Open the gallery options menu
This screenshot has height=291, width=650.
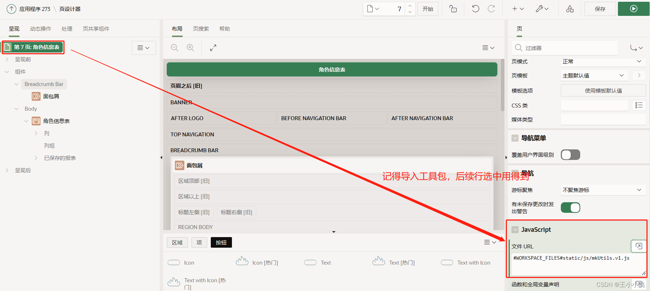coord(490,242)
